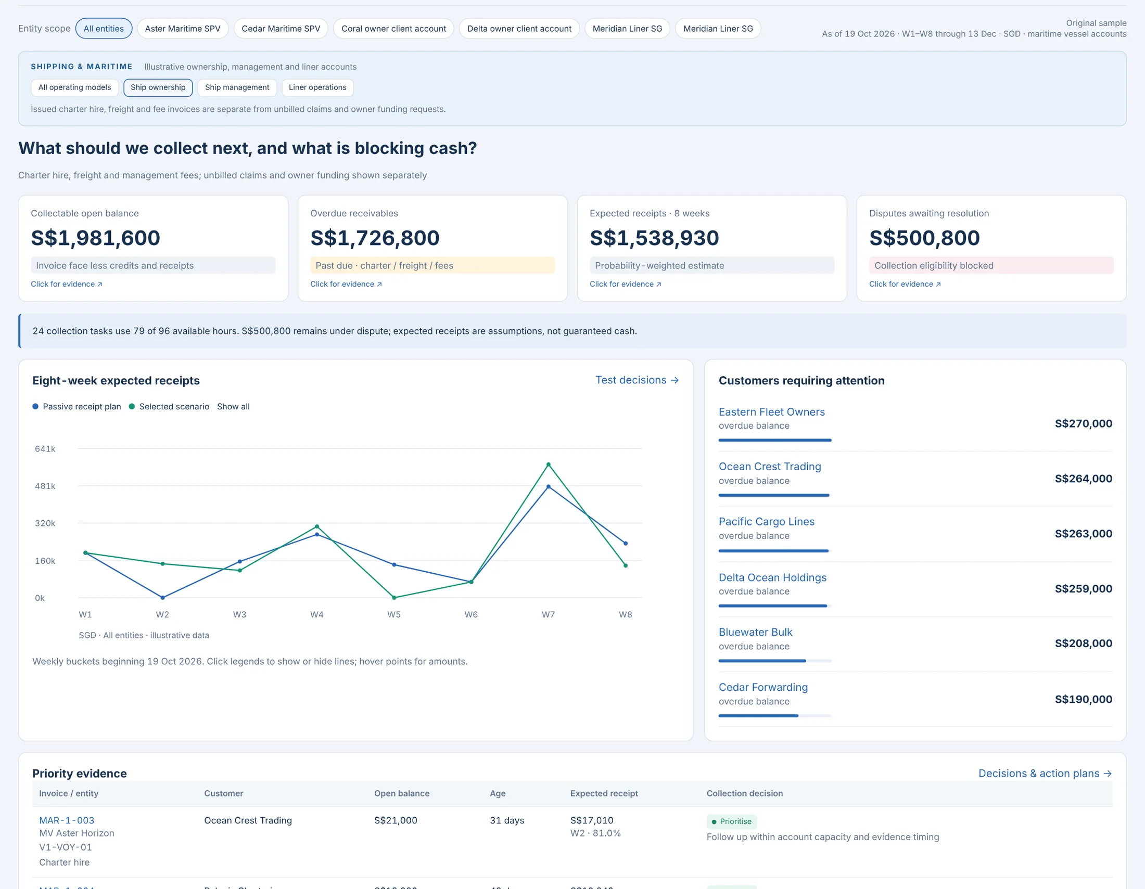
Task: Open Decisions & action plans link
Action: tap(1045, 773)
